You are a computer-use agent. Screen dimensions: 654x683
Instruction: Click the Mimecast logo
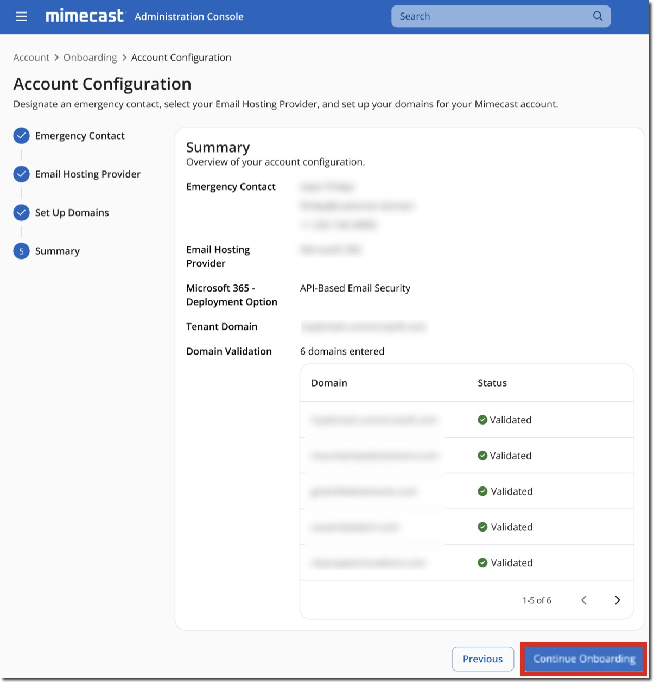pyautogui.click(x=85, y=16)
